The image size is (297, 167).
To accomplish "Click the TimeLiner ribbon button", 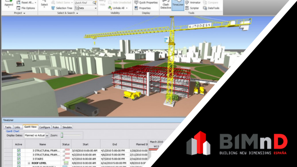I will (x=178, y=6).
